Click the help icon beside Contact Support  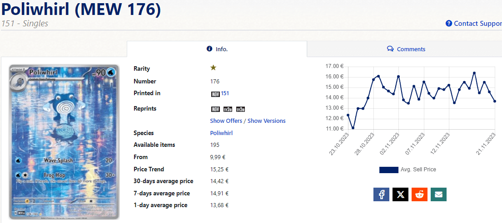coord(449,24)
